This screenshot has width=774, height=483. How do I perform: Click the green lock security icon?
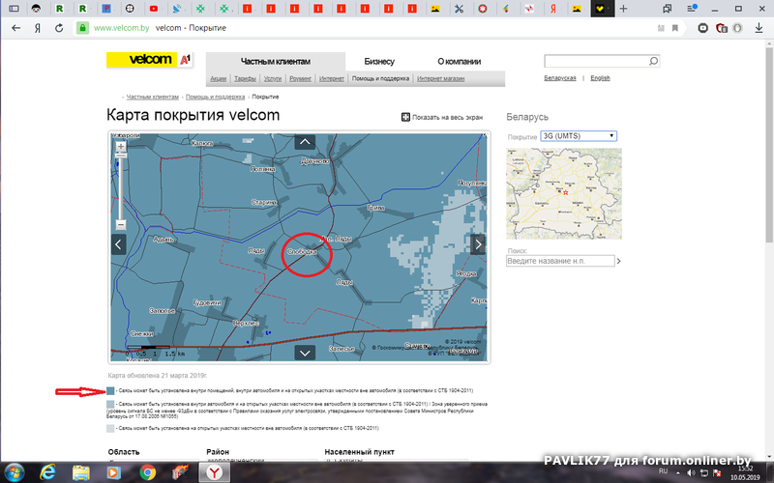point(82,28)
